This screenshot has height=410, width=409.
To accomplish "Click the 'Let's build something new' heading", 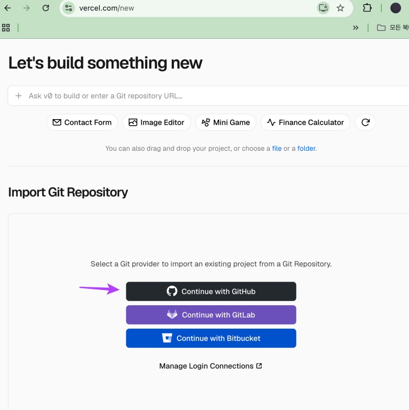I will pos(105,63).
